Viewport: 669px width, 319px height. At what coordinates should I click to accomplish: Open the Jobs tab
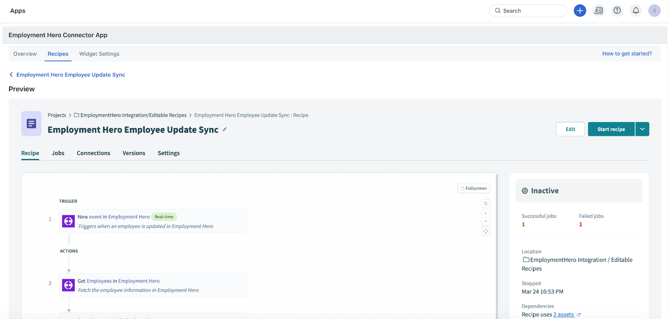click(58, 153)
